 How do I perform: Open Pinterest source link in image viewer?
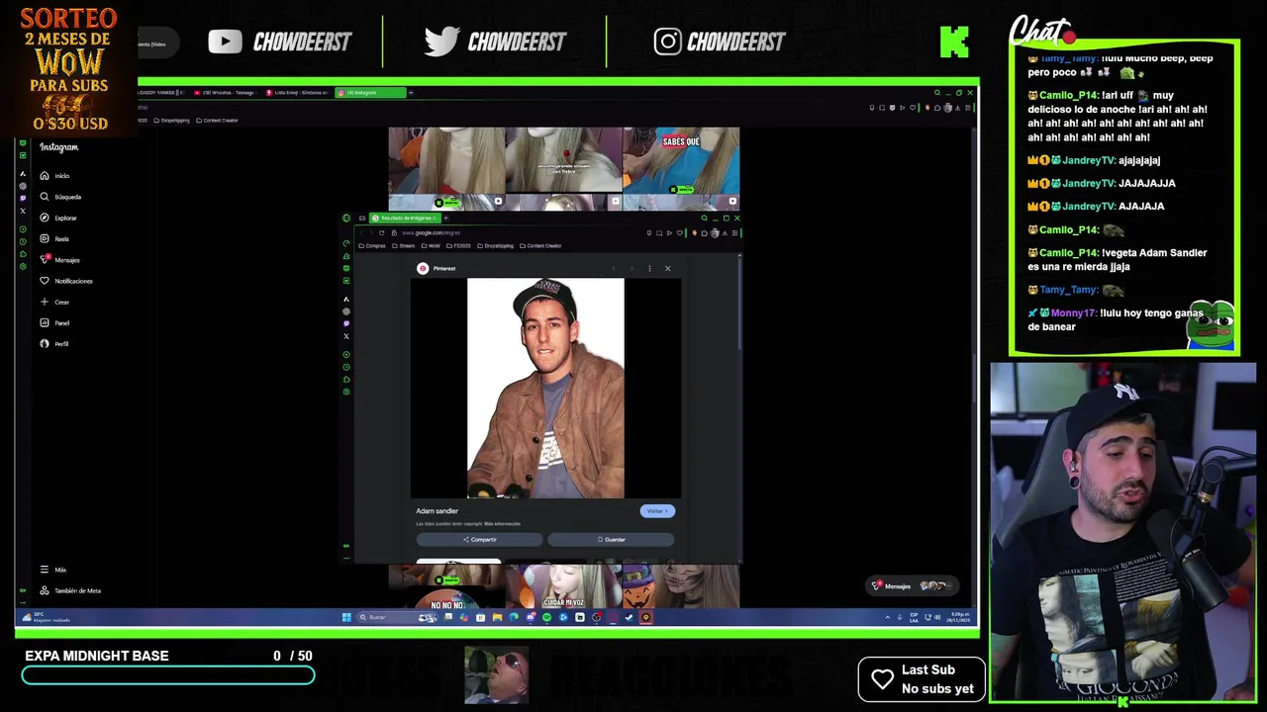[437, 268]
